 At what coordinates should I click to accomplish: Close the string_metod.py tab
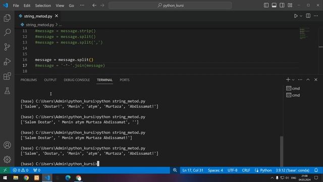coord(57,16)
